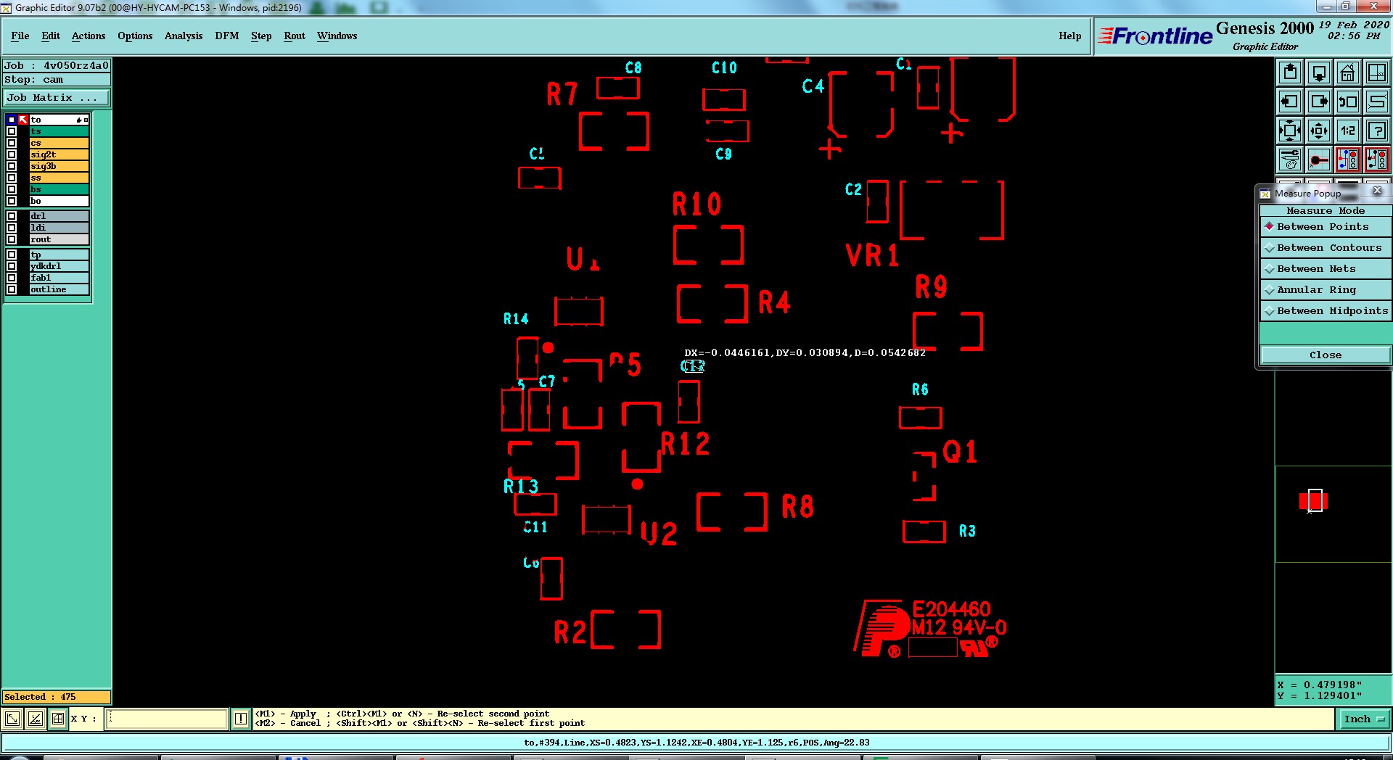Open the wrench and palette tools icon
Screen dimensions: 1393x760
click(1290, 160)
